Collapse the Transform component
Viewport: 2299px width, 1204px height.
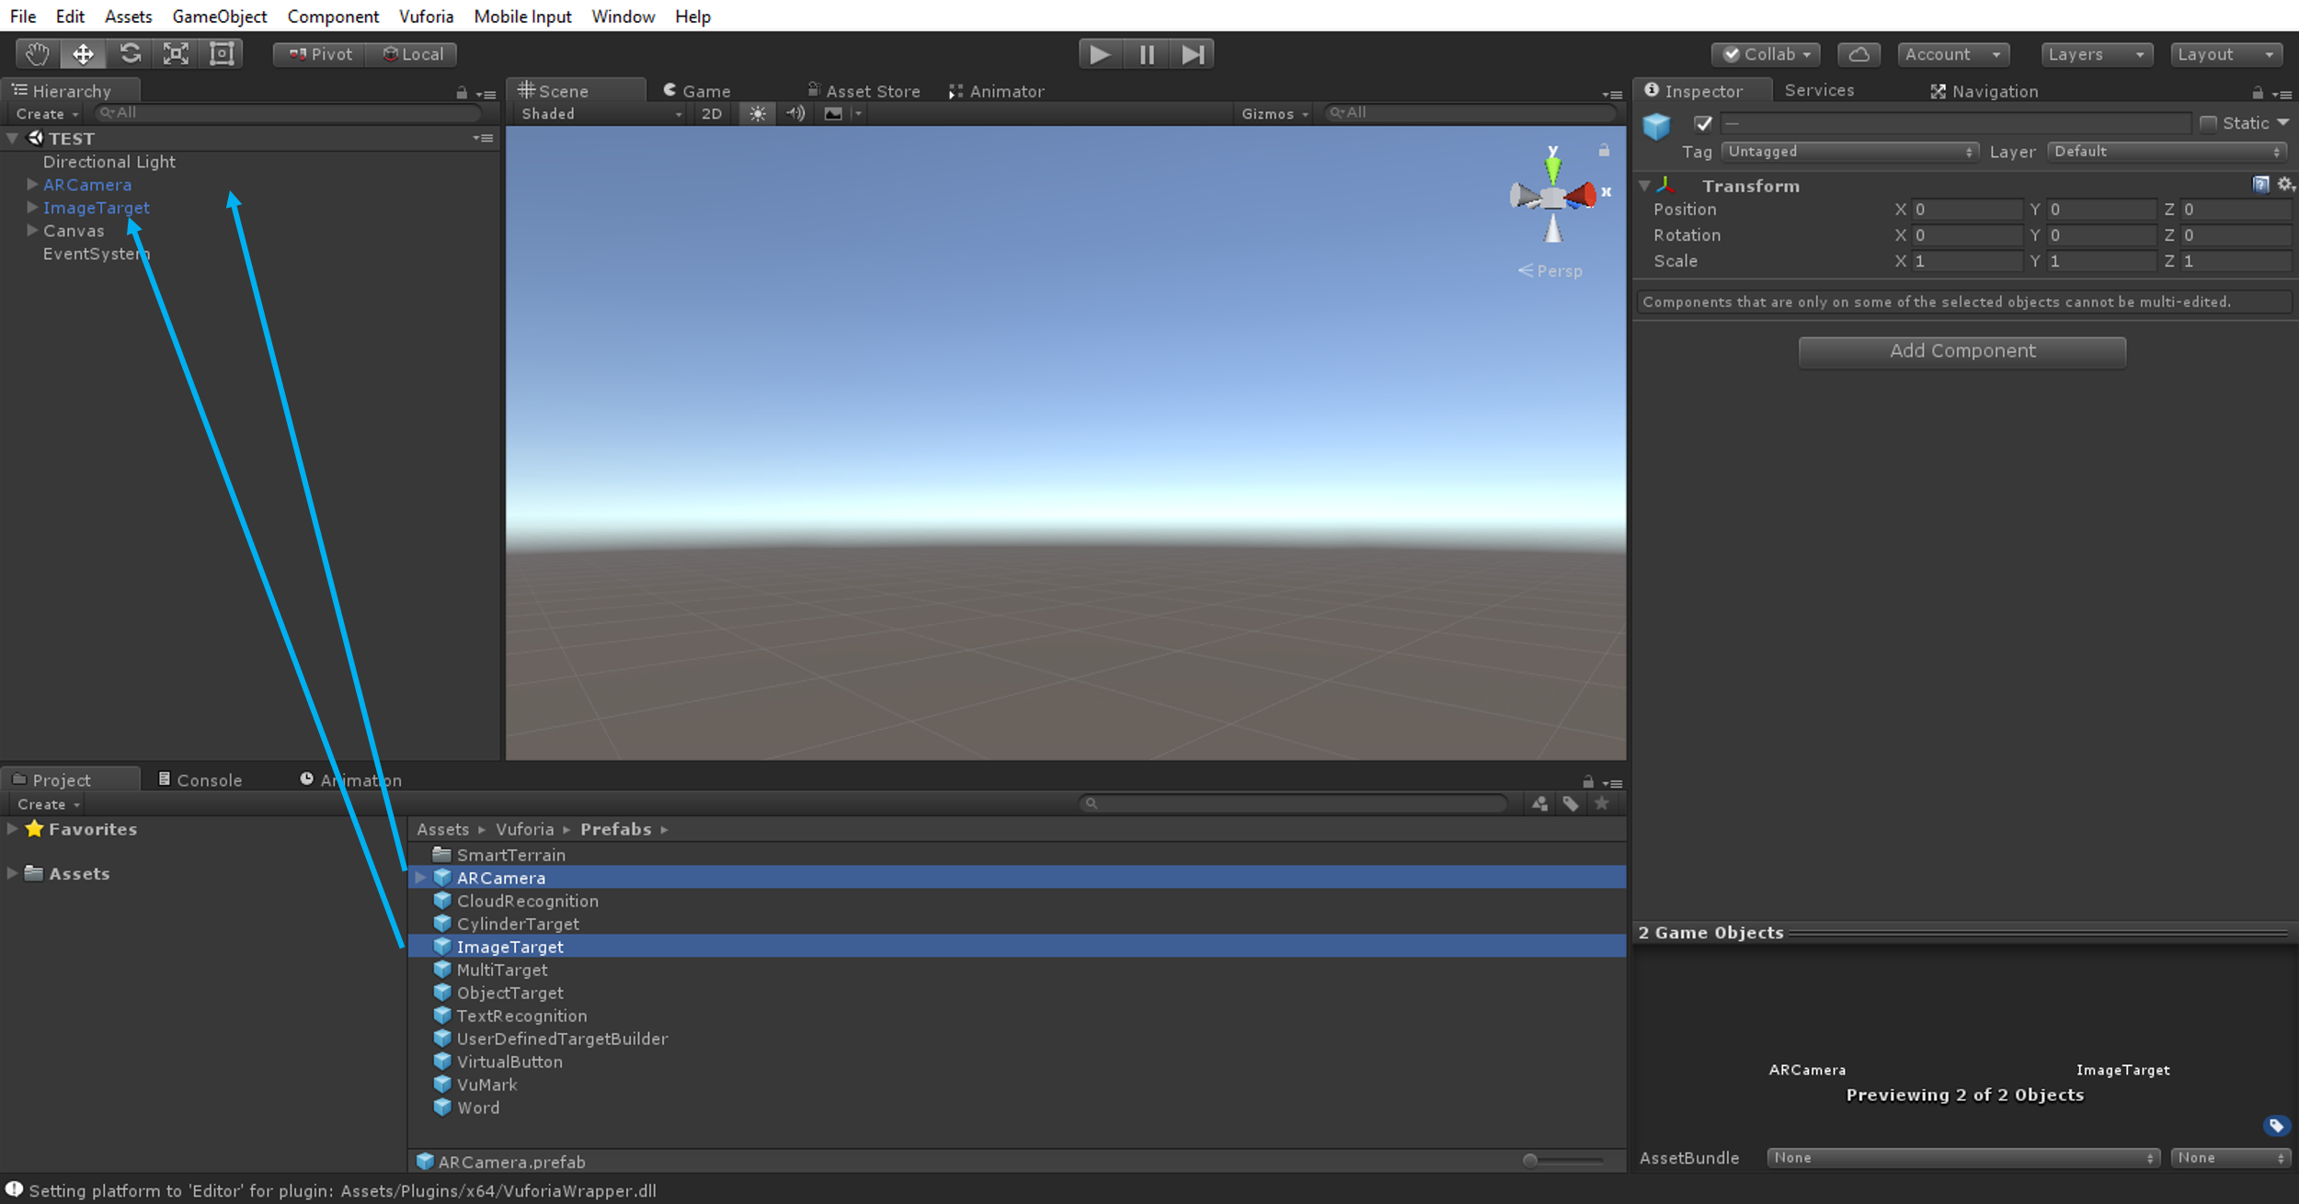pos(1644,186)
